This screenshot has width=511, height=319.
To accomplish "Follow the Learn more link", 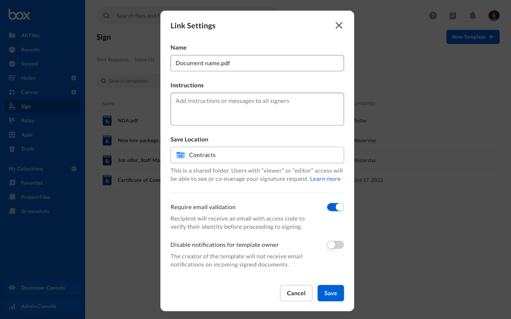I will click(x=325, y=179).
